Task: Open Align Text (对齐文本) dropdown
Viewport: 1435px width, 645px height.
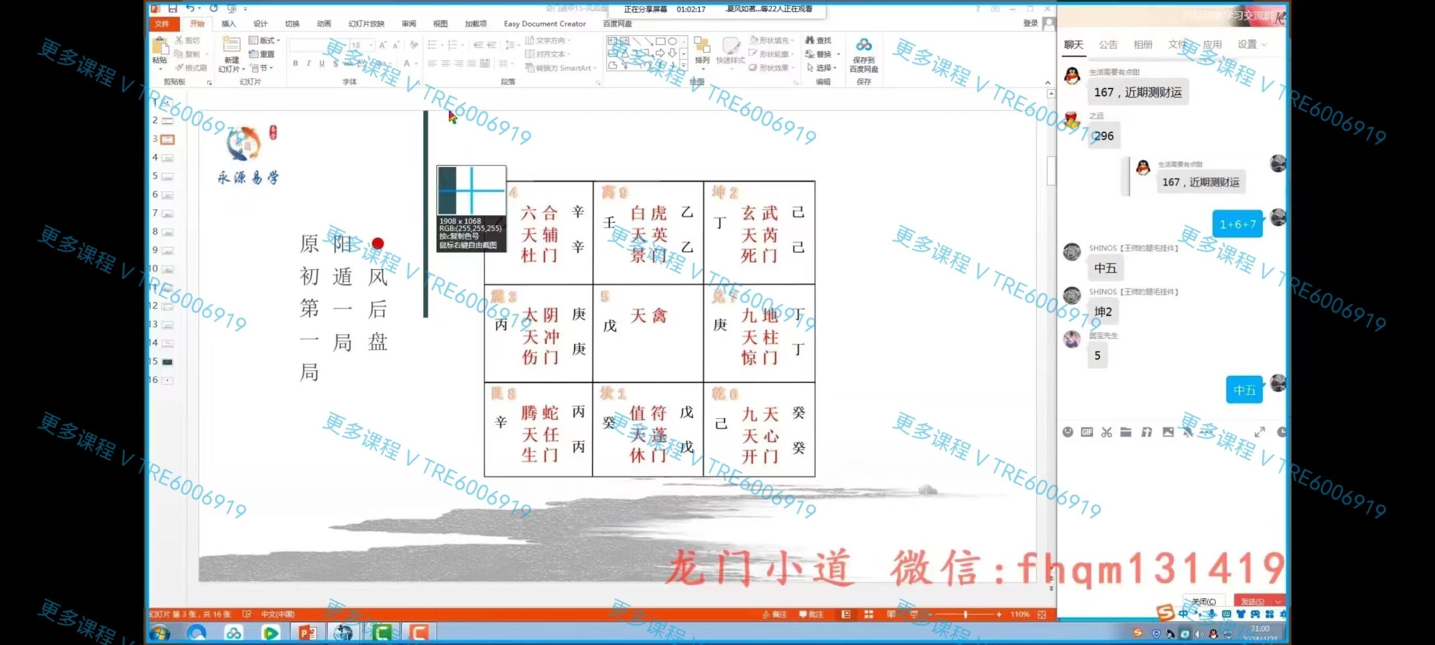Action: 547,54
